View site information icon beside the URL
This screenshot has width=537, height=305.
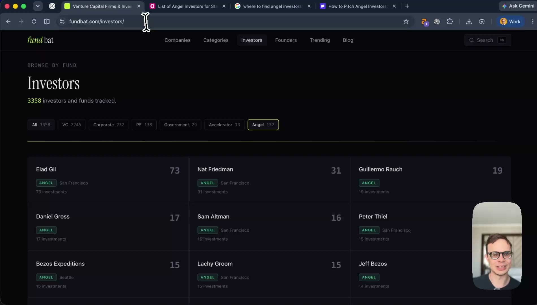click(62, 21)
